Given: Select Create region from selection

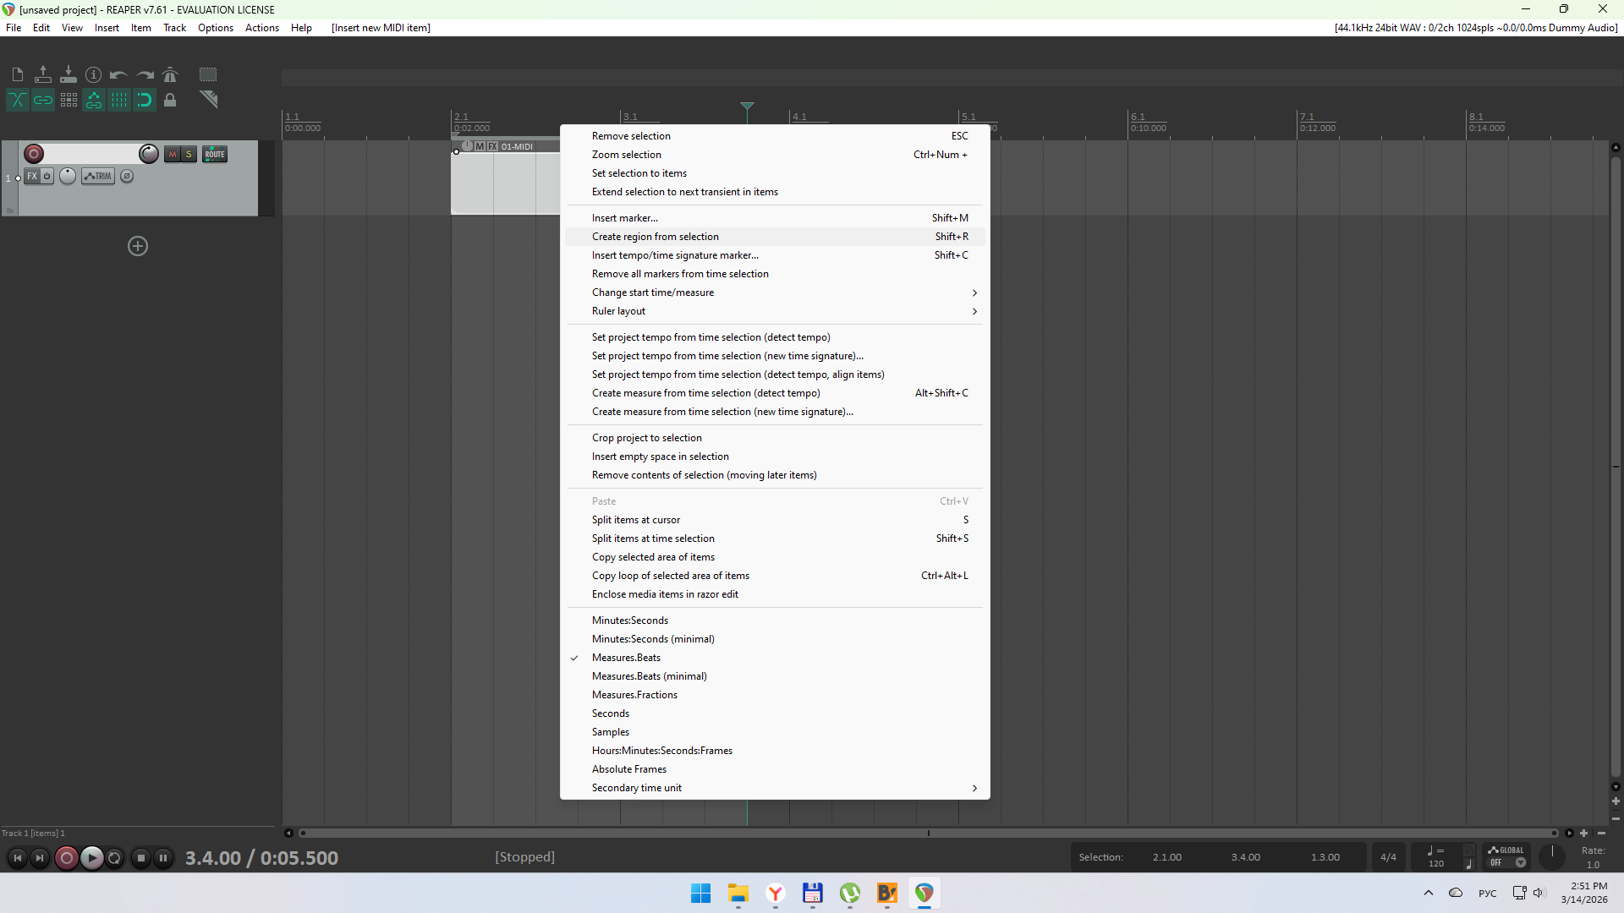Looking at the screenshot, I should [x=656, y=237].
